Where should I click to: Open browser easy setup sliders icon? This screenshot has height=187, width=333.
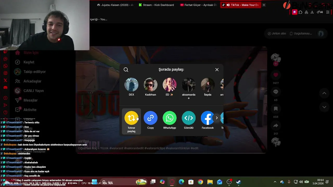(x=328, y=12)
